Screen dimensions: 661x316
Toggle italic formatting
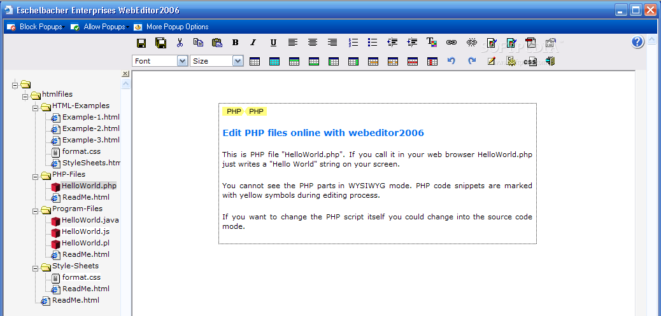coord(253,43)
